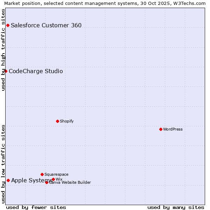The image size is (210, 210).
Task: Click the 'used by many sites' axis label
Action: click(x=176, y=207)
